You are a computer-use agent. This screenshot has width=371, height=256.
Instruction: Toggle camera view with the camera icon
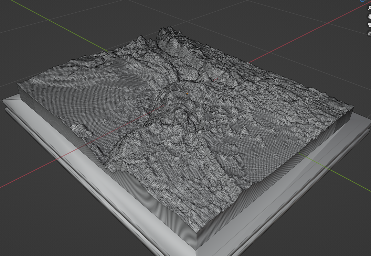coord(369,25)
